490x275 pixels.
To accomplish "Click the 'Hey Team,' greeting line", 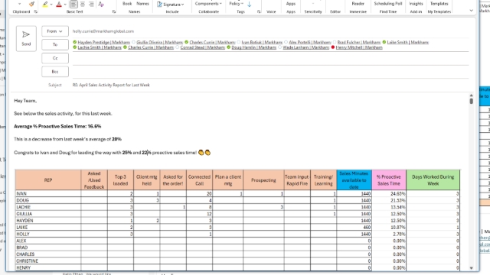I will [25, 101].
